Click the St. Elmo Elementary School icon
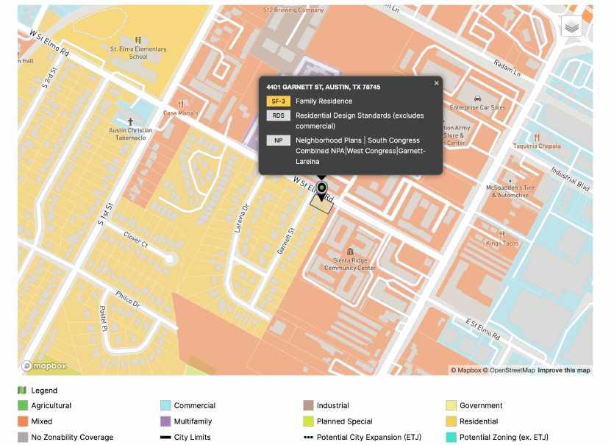Viewport: 614px width, 445px height. [138, 40]
